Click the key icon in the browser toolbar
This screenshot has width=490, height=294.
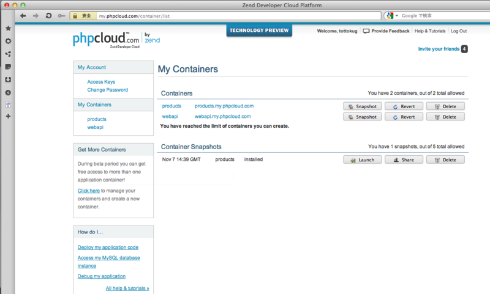coord(62,16)
